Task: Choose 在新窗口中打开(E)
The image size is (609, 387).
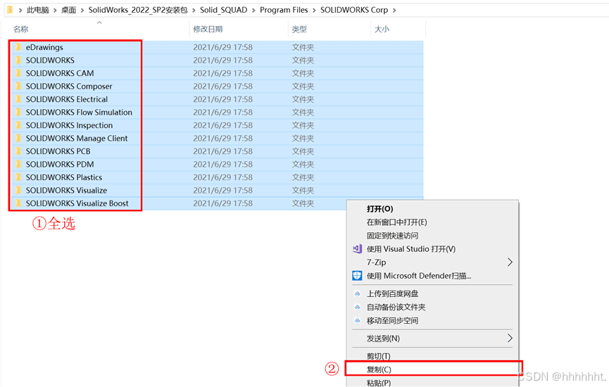Action: point(396,222)
